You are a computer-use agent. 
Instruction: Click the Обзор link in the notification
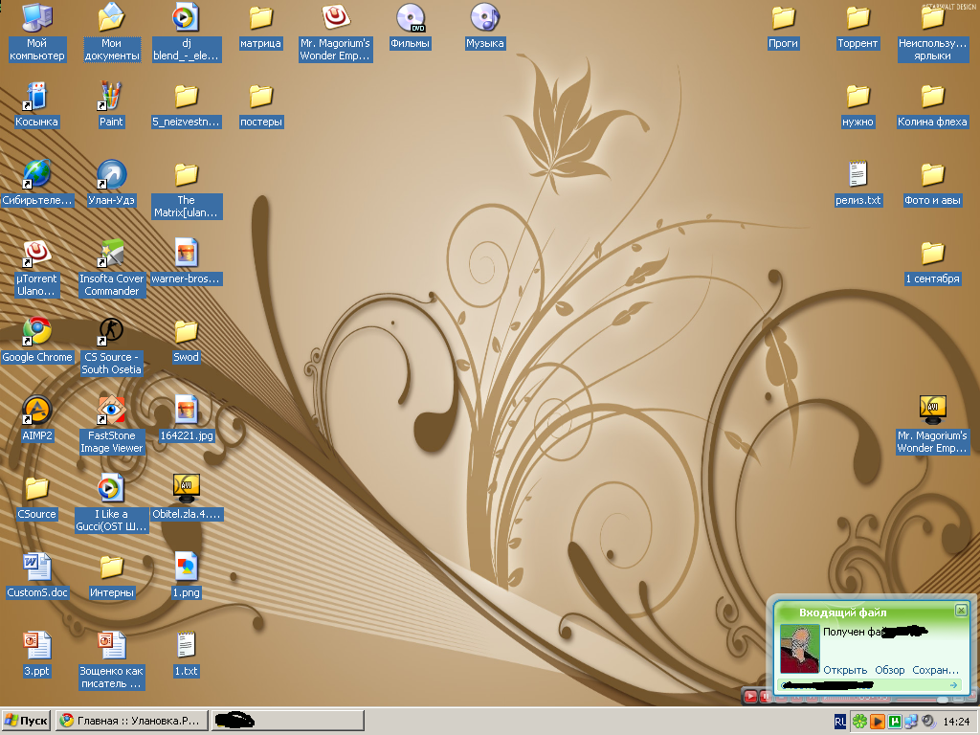[x=889, y=670]
